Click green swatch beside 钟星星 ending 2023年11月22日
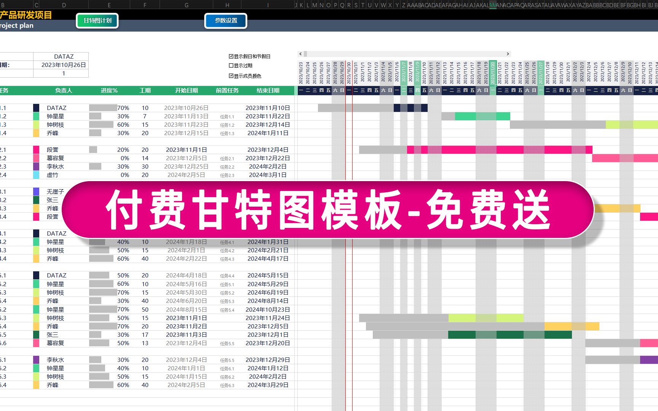 click(36, 116)
